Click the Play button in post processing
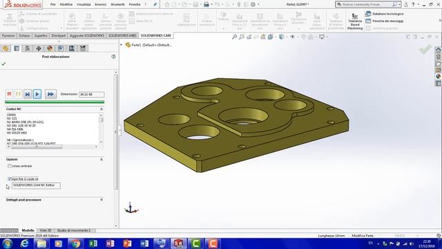 [x=37, y=94]
